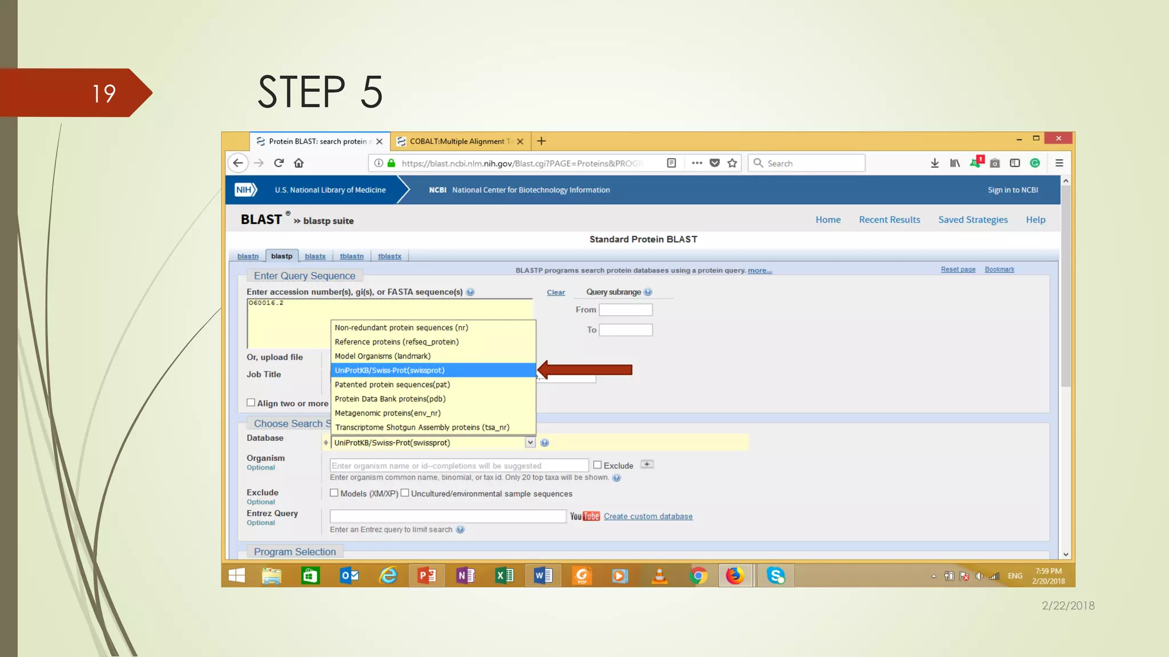This screenshot has width=1169, height=657.
Task: Open a new browser tab with plus
Action: click(541, 141)
